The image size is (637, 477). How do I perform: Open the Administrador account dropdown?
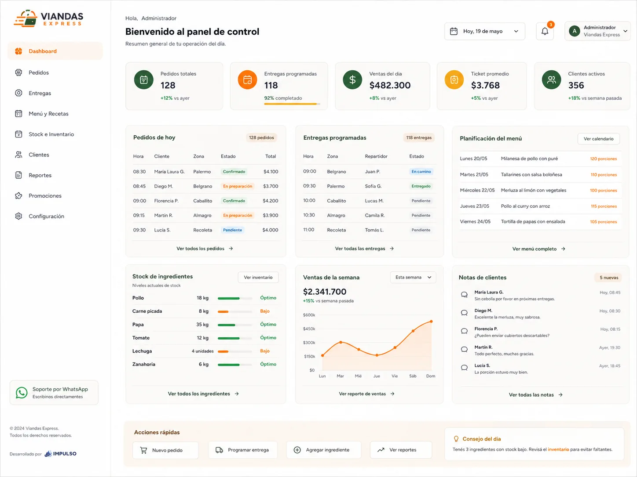click(597, 31)
